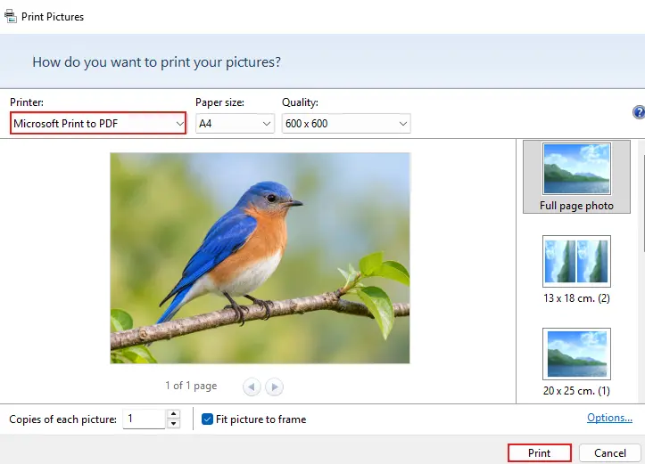
Task: Choose the 20 x 25 cm. (1) layout
Action: click(x=576, y=362)
